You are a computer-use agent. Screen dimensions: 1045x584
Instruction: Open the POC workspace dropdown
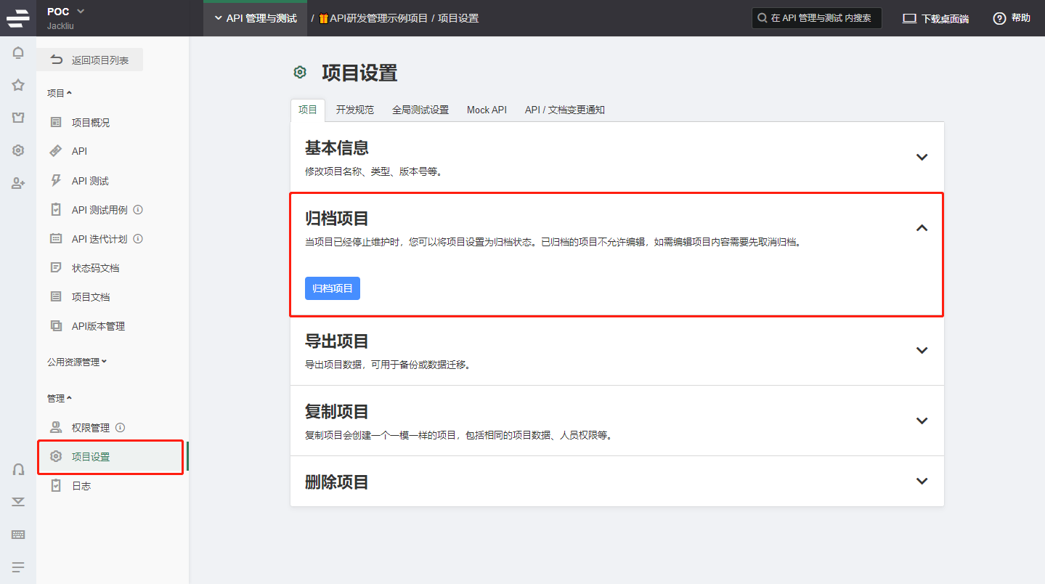[x=66, y=11]
